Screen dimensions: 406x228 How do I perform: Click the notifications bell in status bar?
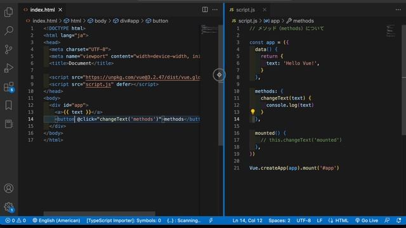pos(398,220)
